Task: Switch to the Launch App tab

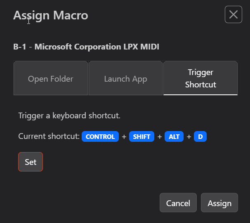Action: pos(125,79)
